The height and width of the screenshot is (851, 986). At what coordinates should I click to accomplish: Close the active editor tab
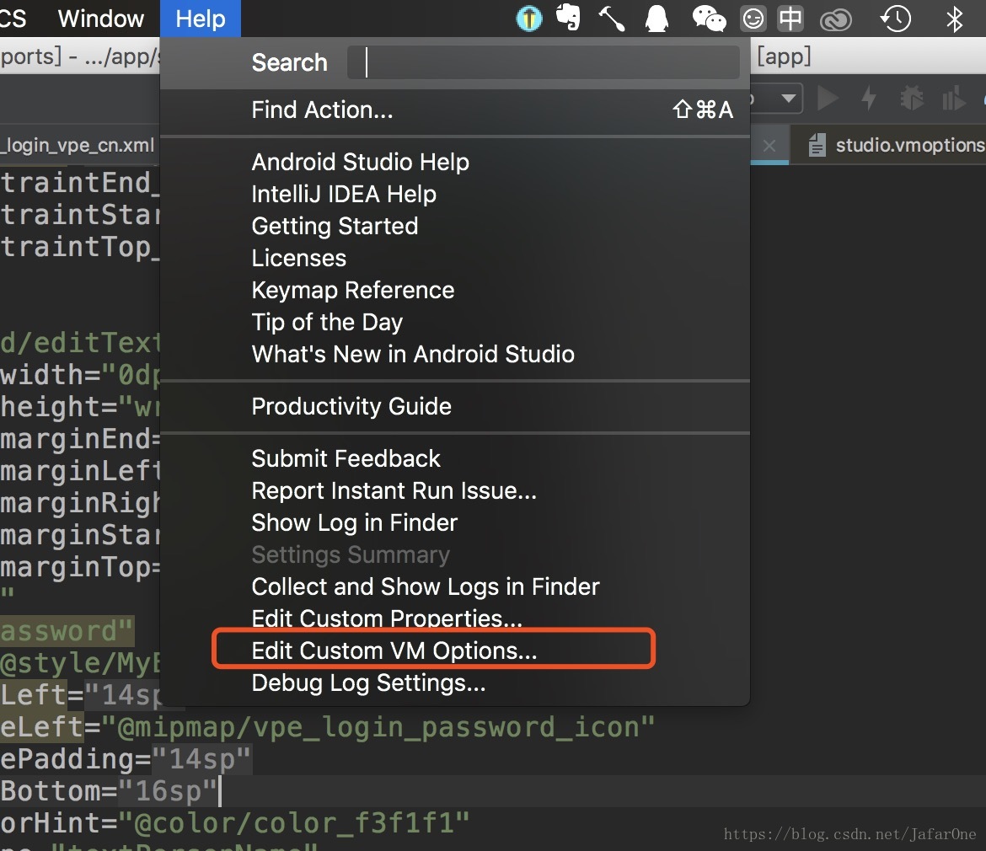(x=769, y=145)
